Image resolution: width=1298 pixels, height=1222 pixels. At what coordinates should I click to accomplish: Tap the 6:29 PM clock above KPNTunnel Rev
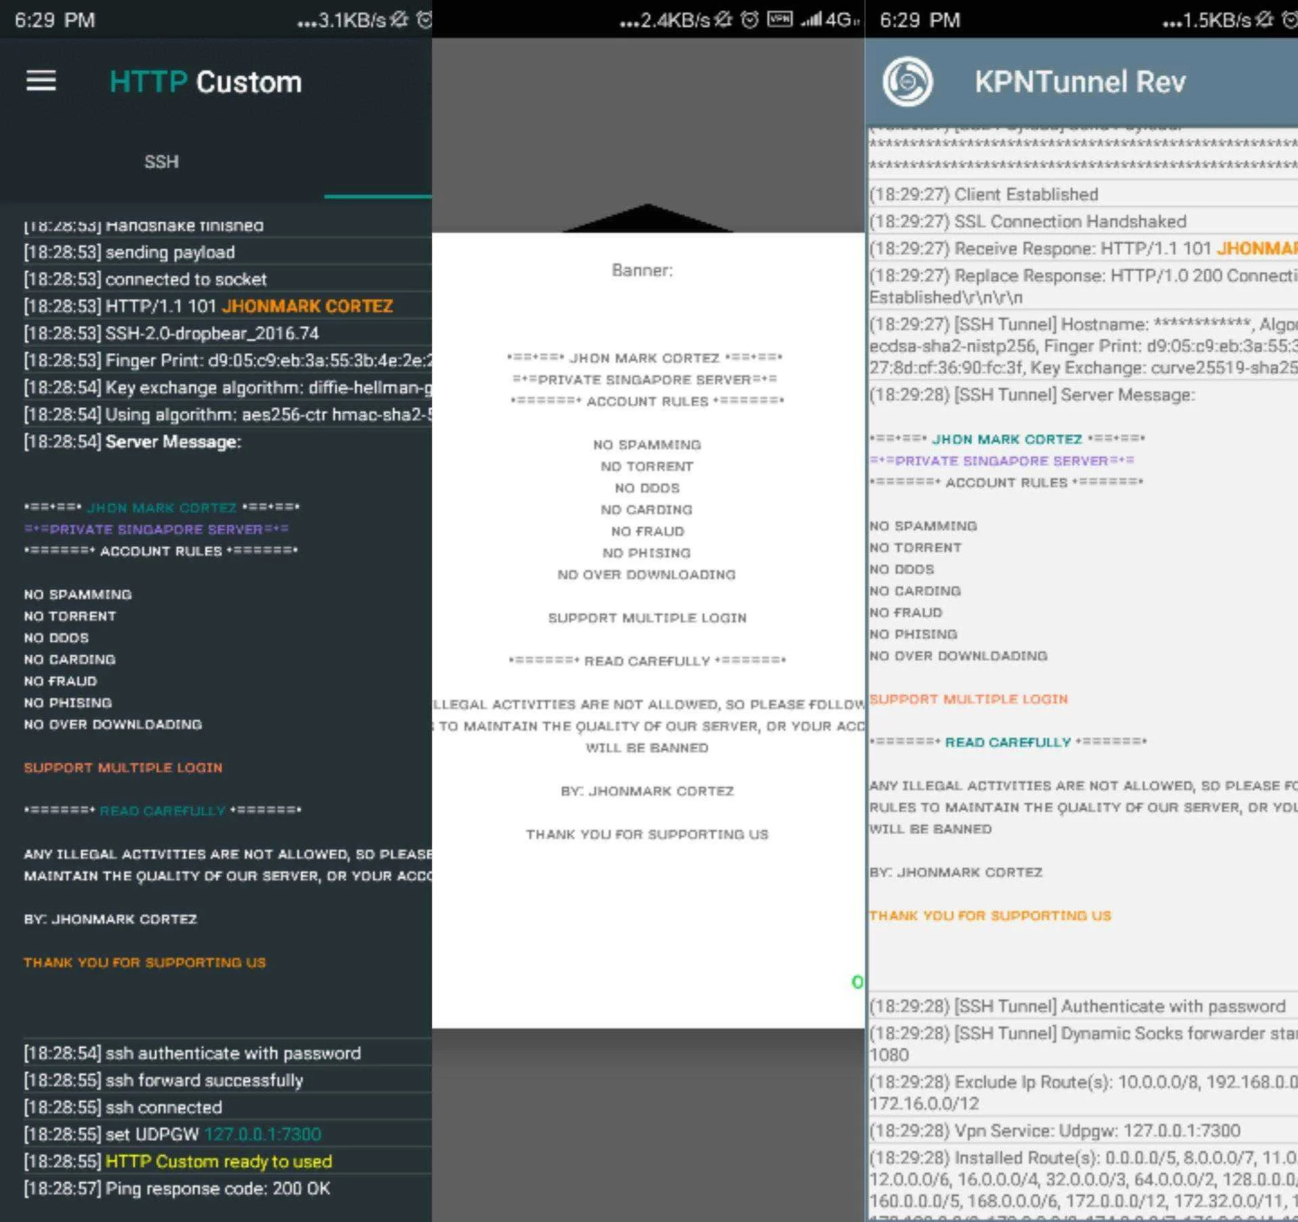point(920,20)
